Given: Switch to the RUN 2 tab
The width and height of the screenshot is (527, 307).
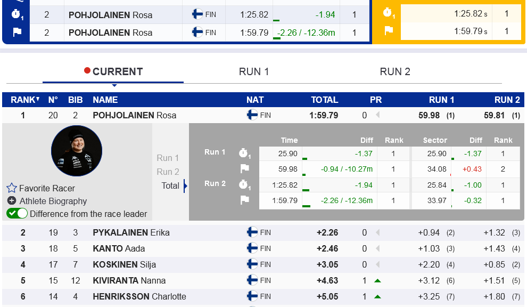Looking at the screenshot, I should (x=395, y=72).
